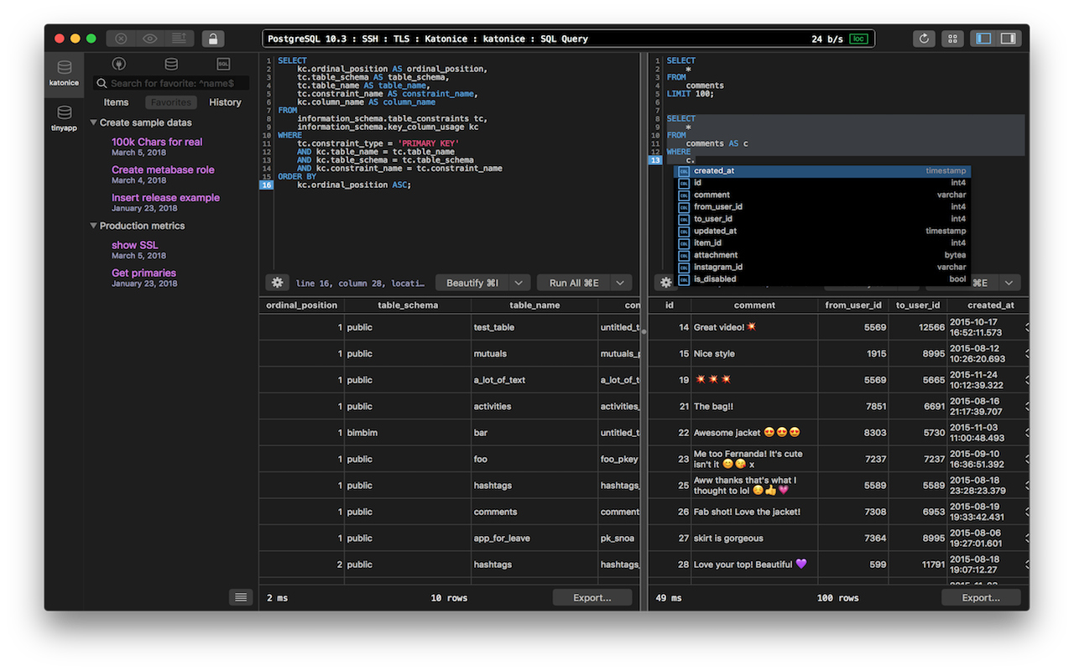This screenshot has height=671, width=1074.
Task: Click the plug connection icon in the sidebar
Action: [x=118, y=64]
